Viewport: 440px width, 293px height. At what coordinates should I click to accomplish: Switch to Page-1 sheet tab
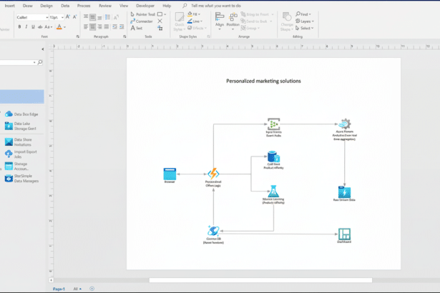click(59, 289)
